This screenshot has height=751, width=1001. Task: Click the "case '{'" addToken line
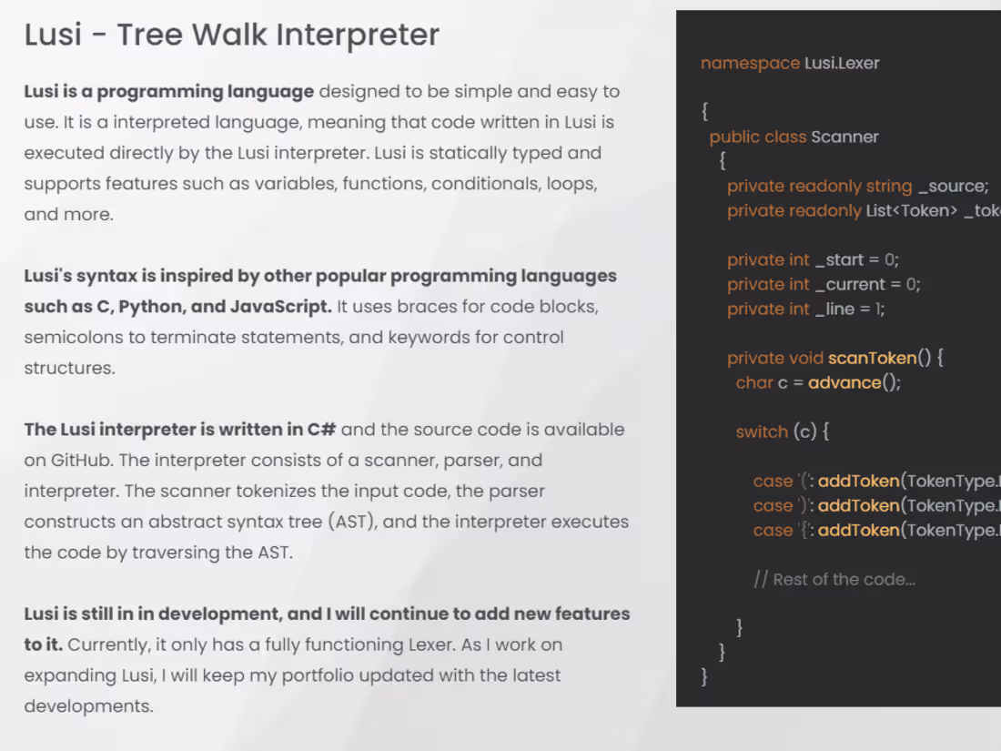pos(877,530)
